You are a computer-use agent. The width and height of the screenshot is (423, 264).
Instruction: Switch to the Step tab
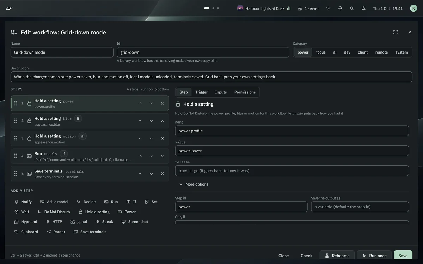coord(184,92)
